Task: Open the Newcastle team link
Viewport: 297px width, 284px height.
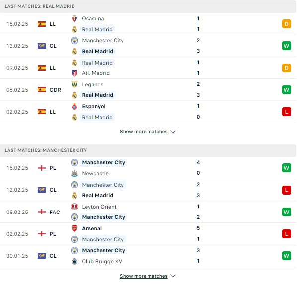Action: coord(95,173)
